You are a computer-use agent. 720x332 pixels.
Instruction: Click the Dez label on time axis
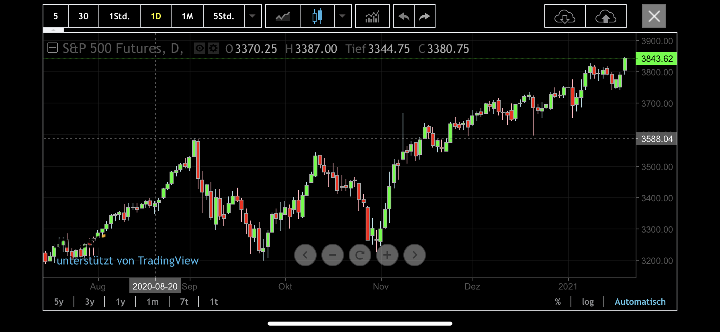tap(472, 286)
